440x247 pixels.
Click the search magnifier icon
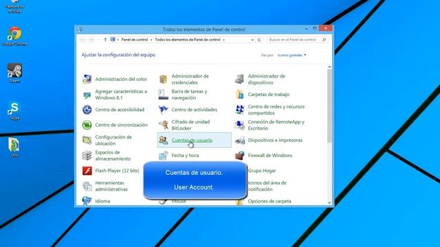324,40
